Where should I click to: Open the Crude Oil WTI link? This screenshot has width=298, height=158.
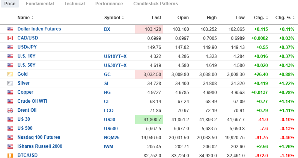pyautogui.click(x=32, y=101)
